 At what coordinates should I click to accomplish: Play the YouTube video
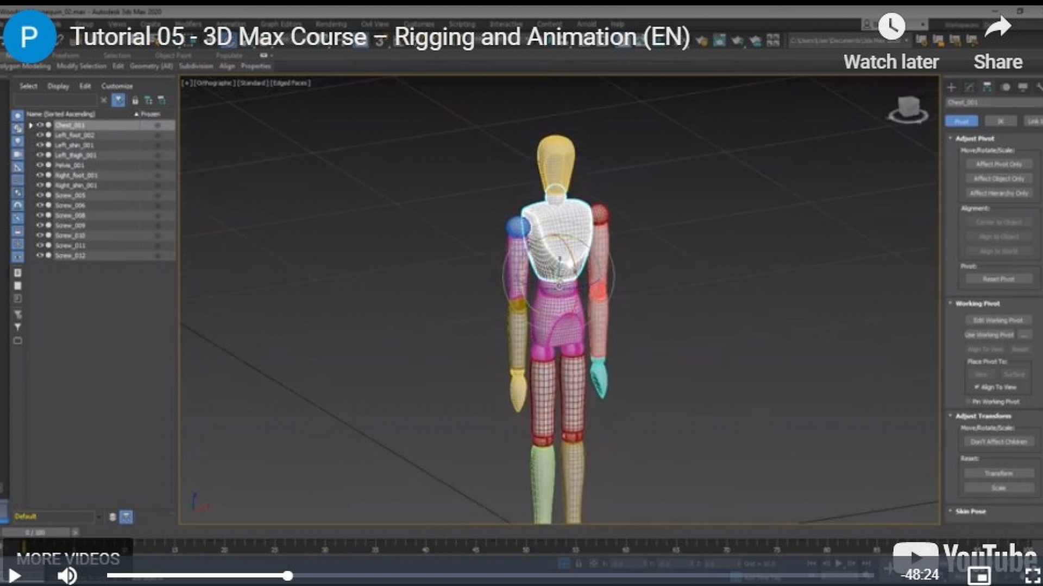[x=15, y=575]
